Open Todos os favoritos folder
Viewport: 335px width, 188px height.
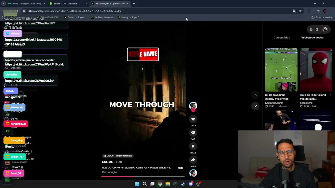[x=322, y=17]
